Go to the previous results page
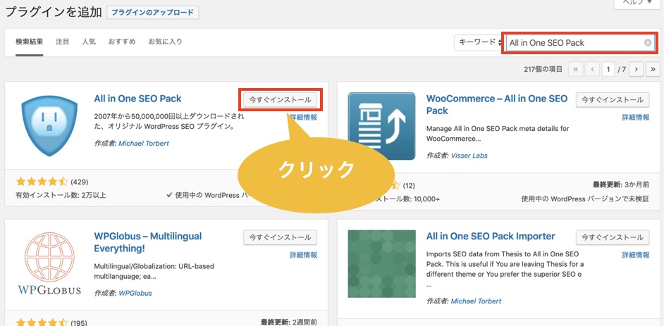The height and width of the screenshot is (326, 664). [x=592, y=69]
